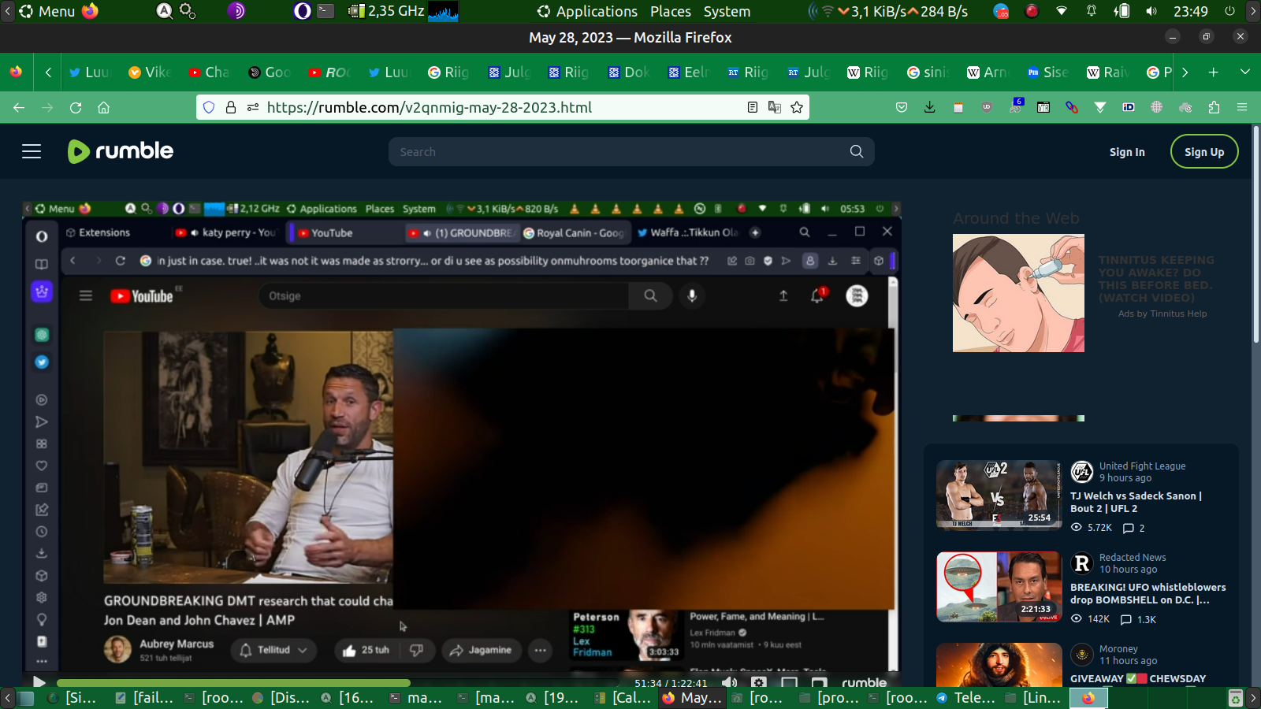Bookmark this page with the star
The image size is (1261, 709).
(x=797, y=107)
